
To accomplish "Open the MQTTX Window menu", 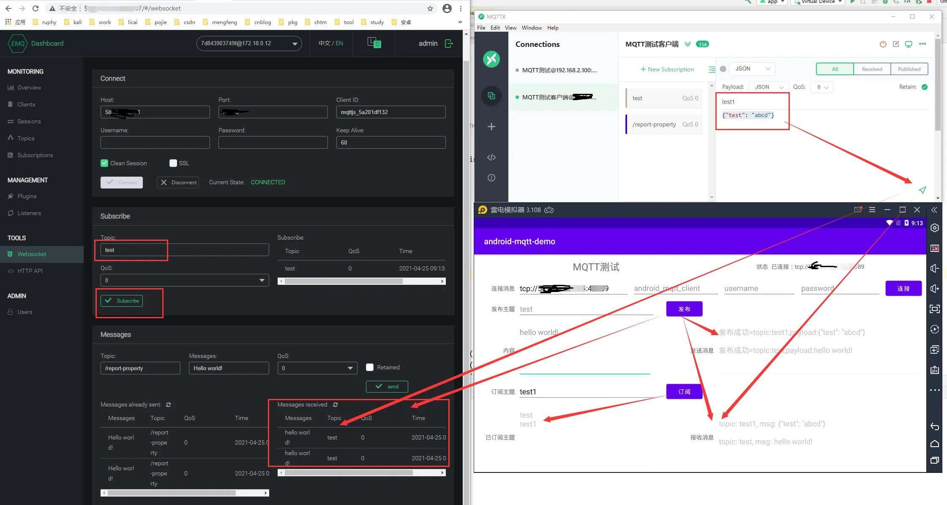I will point(532,28).
